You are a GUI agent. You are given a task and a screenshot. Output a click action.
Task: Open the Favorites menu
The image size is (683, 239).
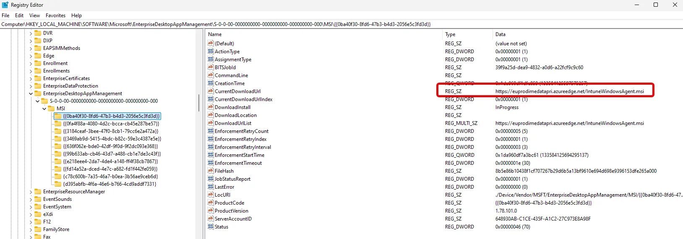pyautogui.click(x=55, y=15)
